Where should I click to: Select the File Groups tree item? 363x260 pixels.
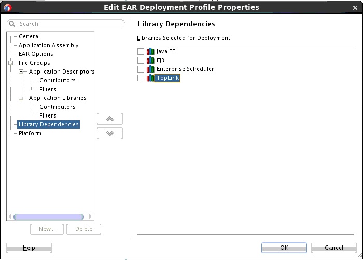(34, 63)
